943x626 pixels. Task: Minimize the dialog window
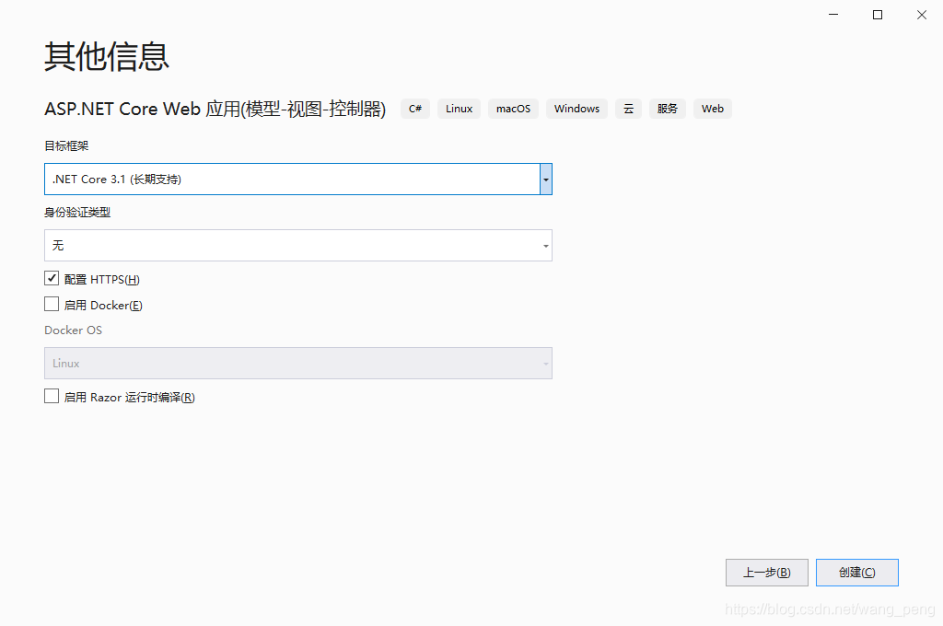pyautogui.click(x=833, y=15)
